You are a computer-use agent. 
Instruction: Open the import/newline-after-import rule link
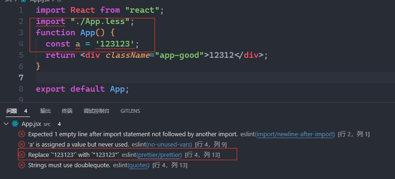point(295,134)
